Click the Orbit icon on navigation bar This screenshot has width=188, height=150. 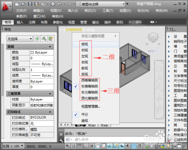(159, 99)
